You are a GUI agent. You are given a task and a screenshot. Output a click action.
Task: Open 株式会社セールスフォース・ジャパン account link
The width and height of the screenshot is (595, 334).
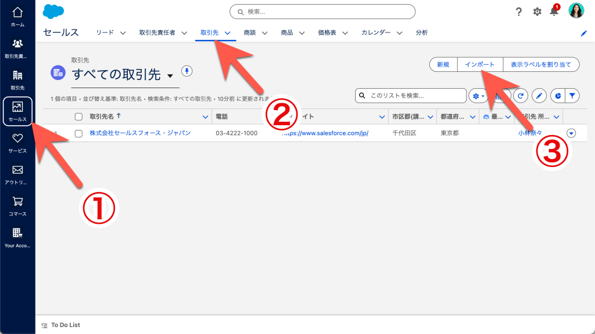(140, 133)
